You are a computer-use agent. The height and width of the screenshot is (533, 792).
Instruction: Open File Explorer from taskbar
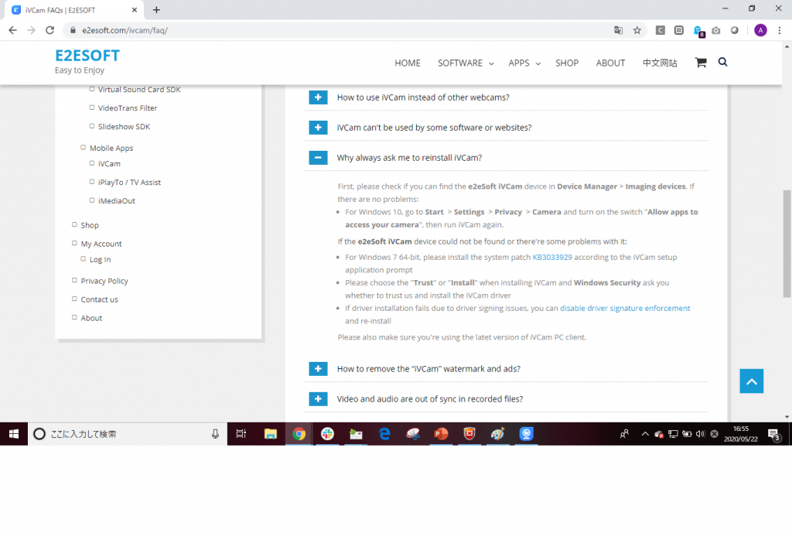coord(271,434)
